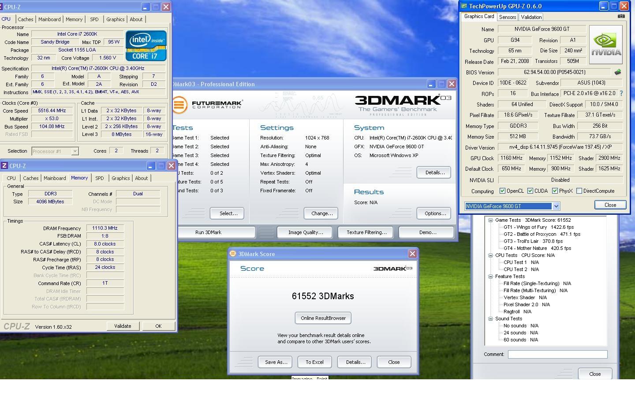
Task: Close the CPU-Z Memory window with X
Action: 171,165
